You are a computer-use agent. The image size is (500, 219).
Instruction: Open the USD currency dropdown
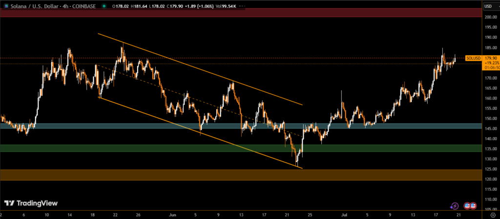pyautogui.click(x=488, y=6)
